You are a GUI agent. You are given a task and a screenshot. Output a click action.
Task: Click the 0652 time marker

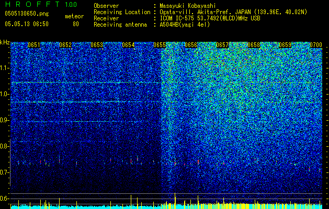tap(65, 45)
